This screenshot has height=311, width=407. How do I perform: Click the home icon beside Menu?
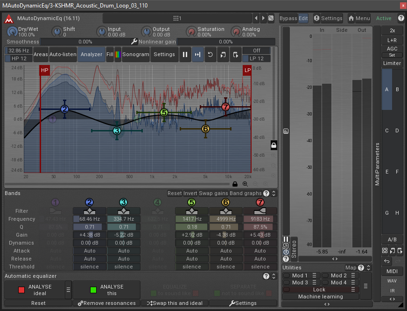(x=351, y=18)
